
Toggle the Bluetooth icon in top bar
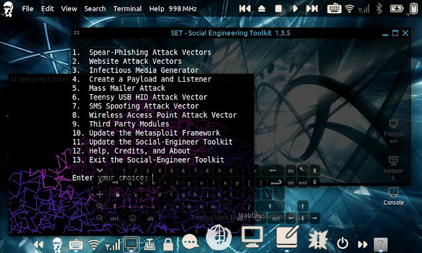(x=379, y=9)
